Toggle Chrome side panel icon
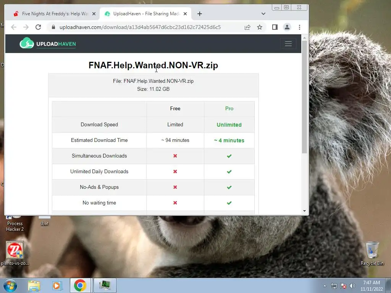Image resolution: width=391 pixels, height=293 pixels. point(275,27)
